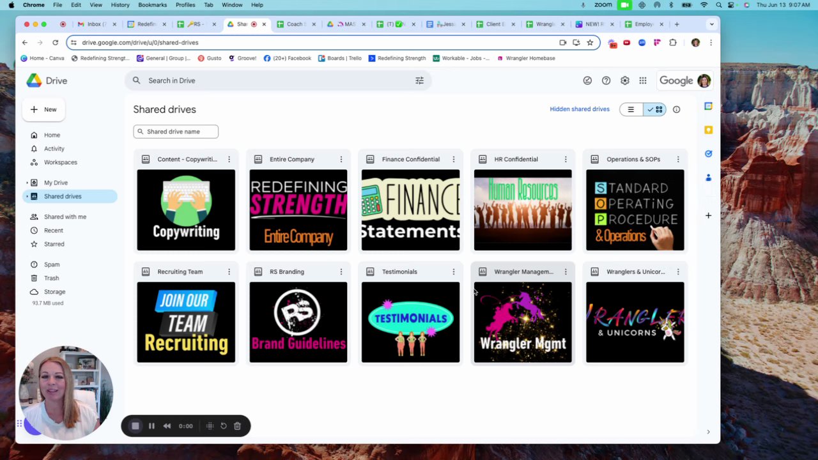Open the offline ready status icon
The height and width of the screenshot is (460, 818).
(587, 80)
